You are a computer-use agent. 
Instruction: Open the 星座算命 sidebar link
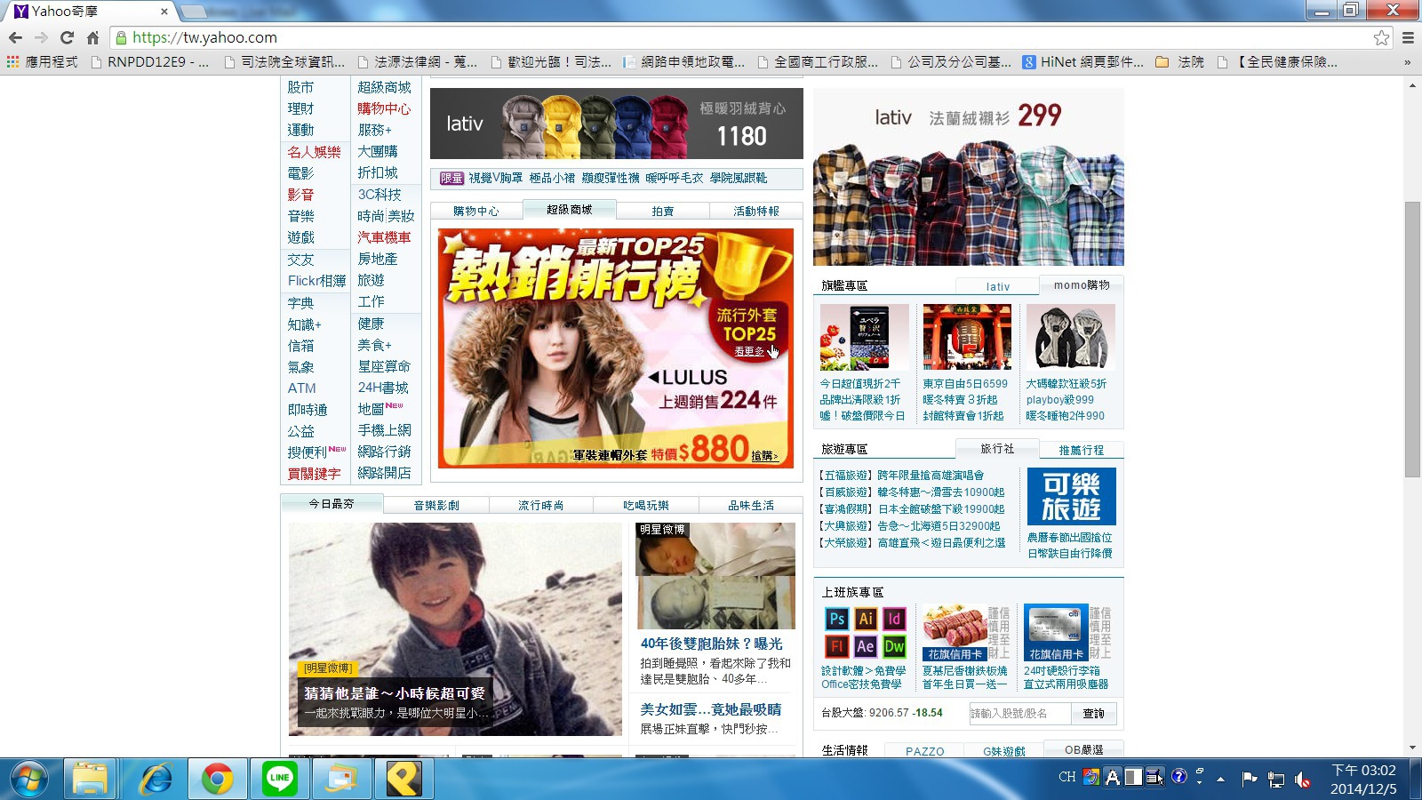(384, 366)
